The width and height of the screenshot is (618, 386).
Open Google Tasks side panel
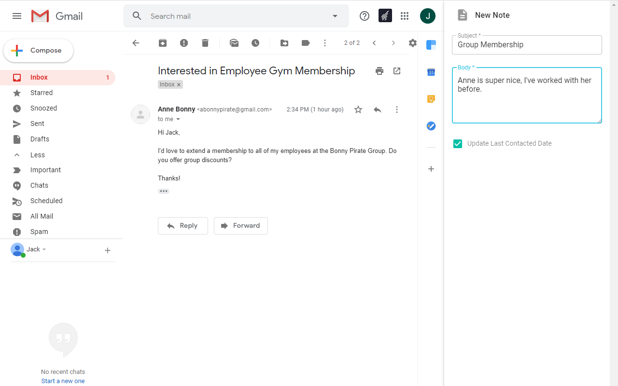pos(431,126)
